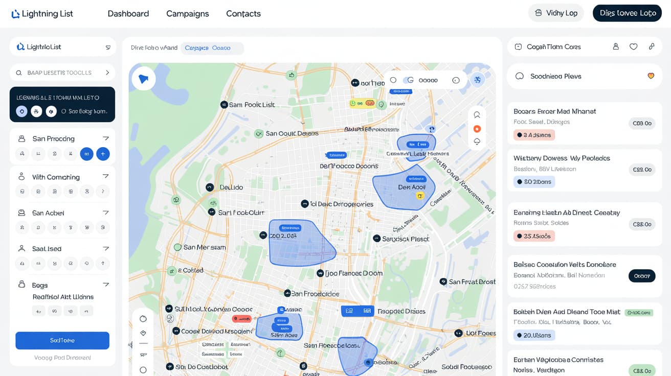Click the round blue settings icon on map
Screen dimensions: 671x376
(x=477, y=80)
